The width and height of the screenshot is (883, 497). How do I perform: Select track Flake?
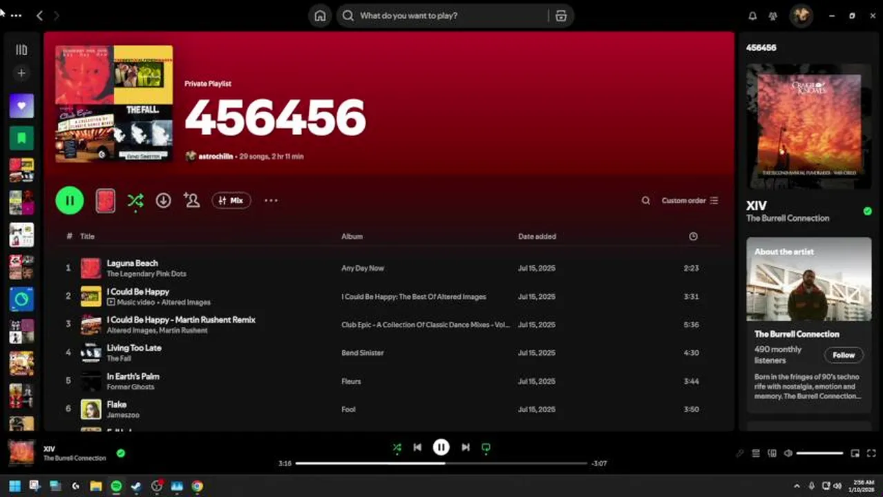pos(116,405)
